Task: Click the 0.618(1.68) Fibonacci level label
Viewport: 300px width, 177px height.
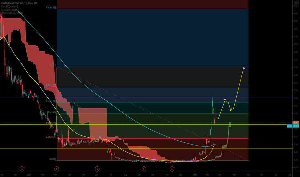Action: point(51,101)
